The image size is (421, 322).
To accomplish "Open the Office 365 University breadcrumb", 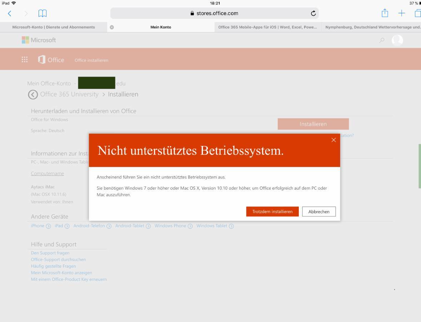I will (x=69, y=94).
